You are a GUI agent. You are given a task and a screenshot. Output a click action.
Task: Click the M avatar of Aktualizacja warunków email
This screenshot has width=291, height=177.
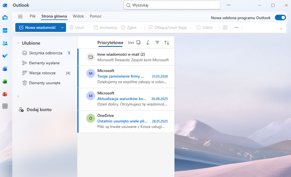pos(91,96)
